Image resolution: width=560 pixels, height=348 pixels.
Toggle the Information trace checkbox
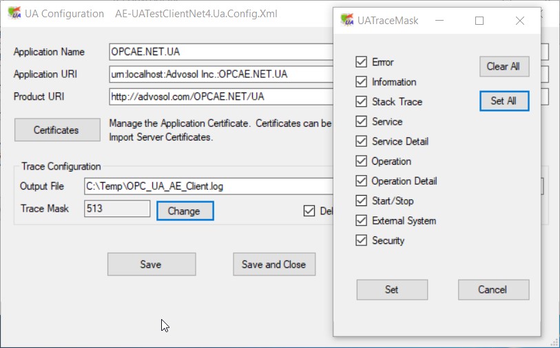(361, 82)
